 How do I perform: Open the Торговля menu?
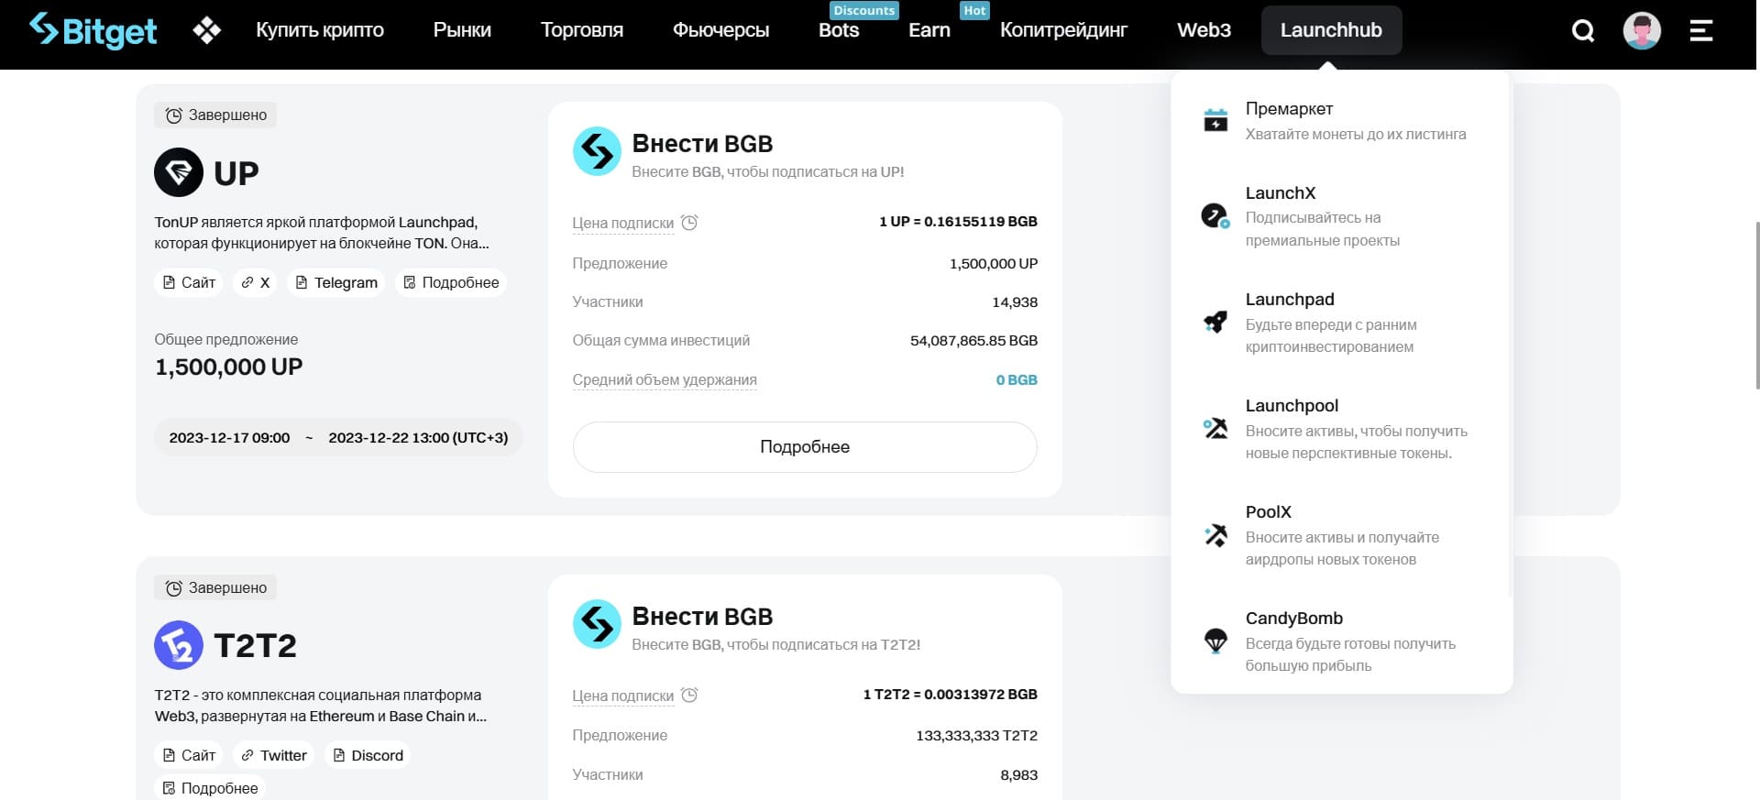(582, 30)
